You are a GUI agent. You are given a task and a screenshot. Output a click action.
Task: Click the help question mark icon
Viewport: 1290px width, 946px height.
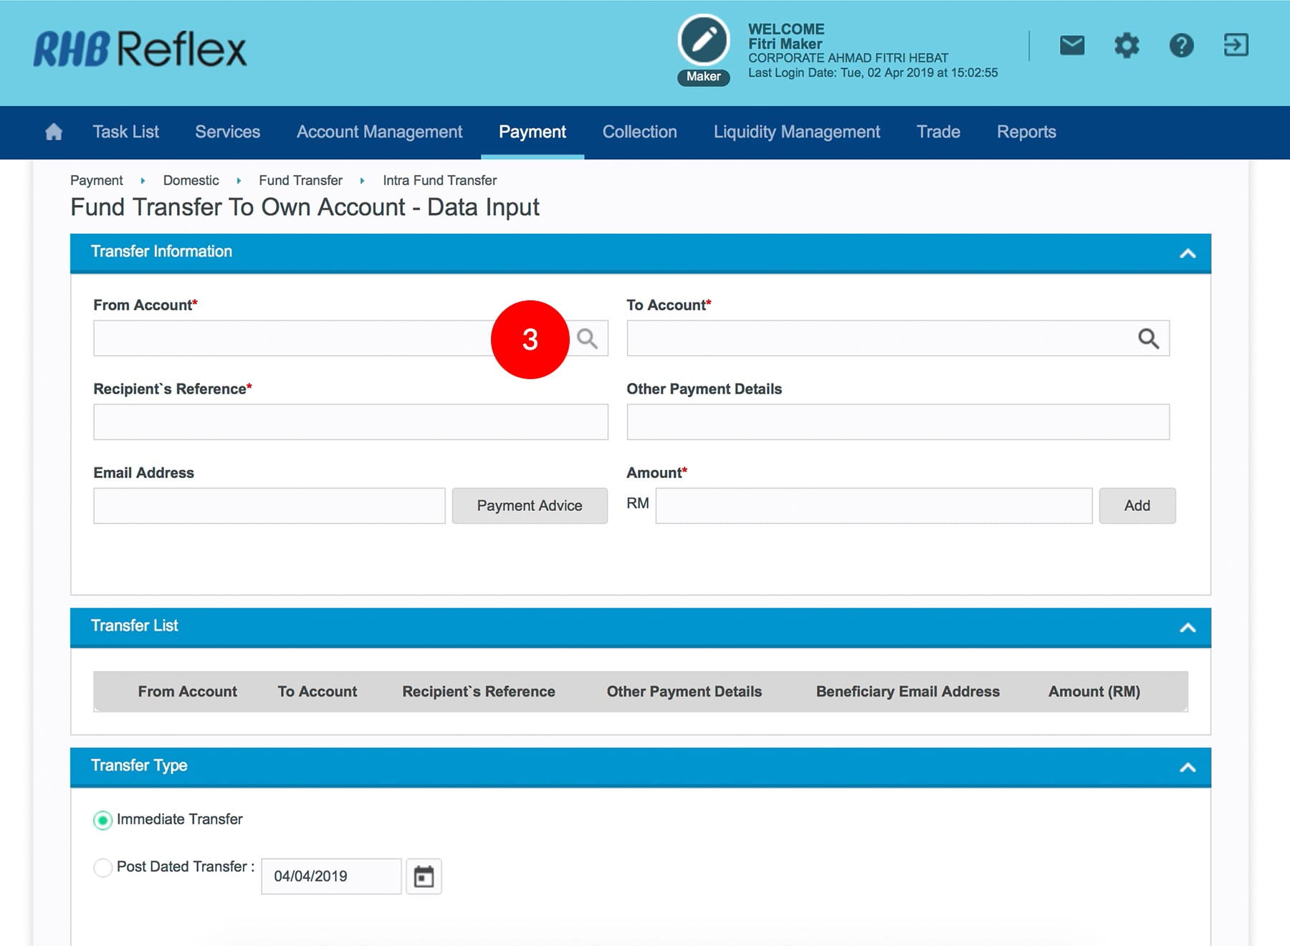pos(1181,46)
